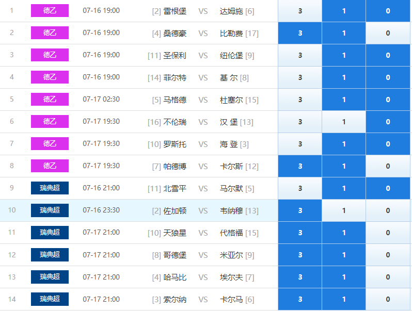Toggle option 1 for 索尔纳 vs 卡尔马
Image resolution: width=412 pixels, height=311 pixels.
(344, 299)
